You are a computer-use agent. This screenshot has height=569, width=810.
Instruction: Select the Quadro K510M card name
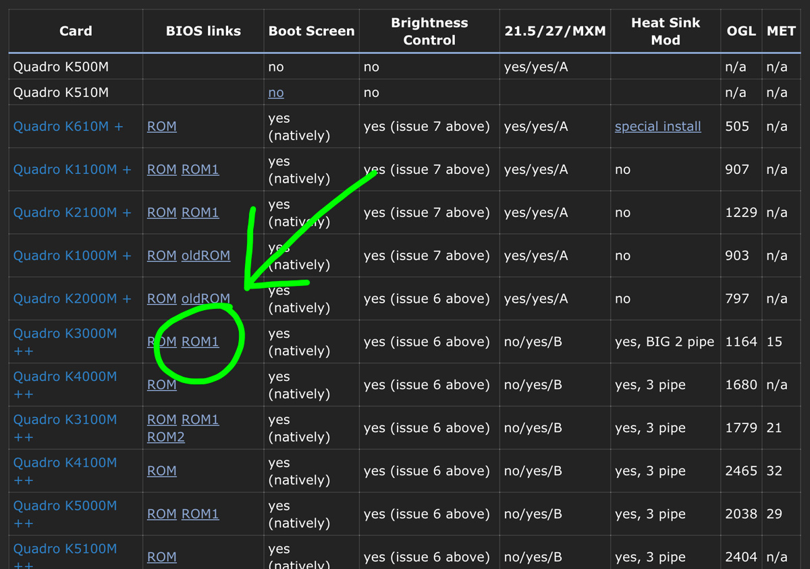pos(61,92)
